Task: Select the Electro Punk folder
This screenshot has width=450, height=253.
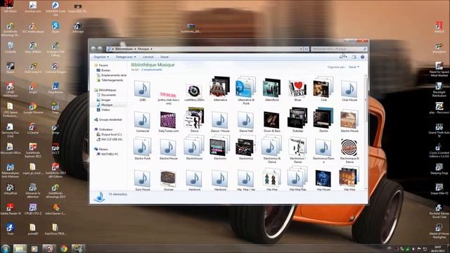Action: click(142, 148)
